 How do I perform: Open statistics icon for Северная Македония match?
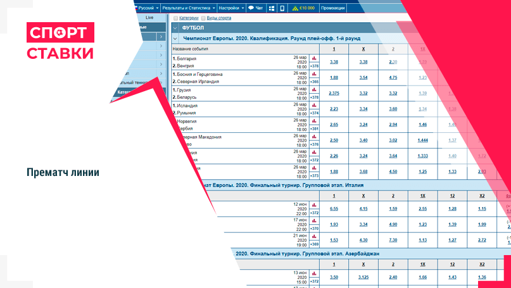[x=315, y=137]
